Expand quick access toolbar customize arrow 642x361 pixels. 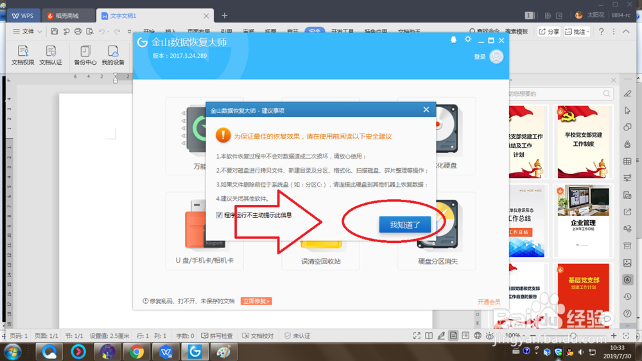pyautogui.click(x=130, y=31)
